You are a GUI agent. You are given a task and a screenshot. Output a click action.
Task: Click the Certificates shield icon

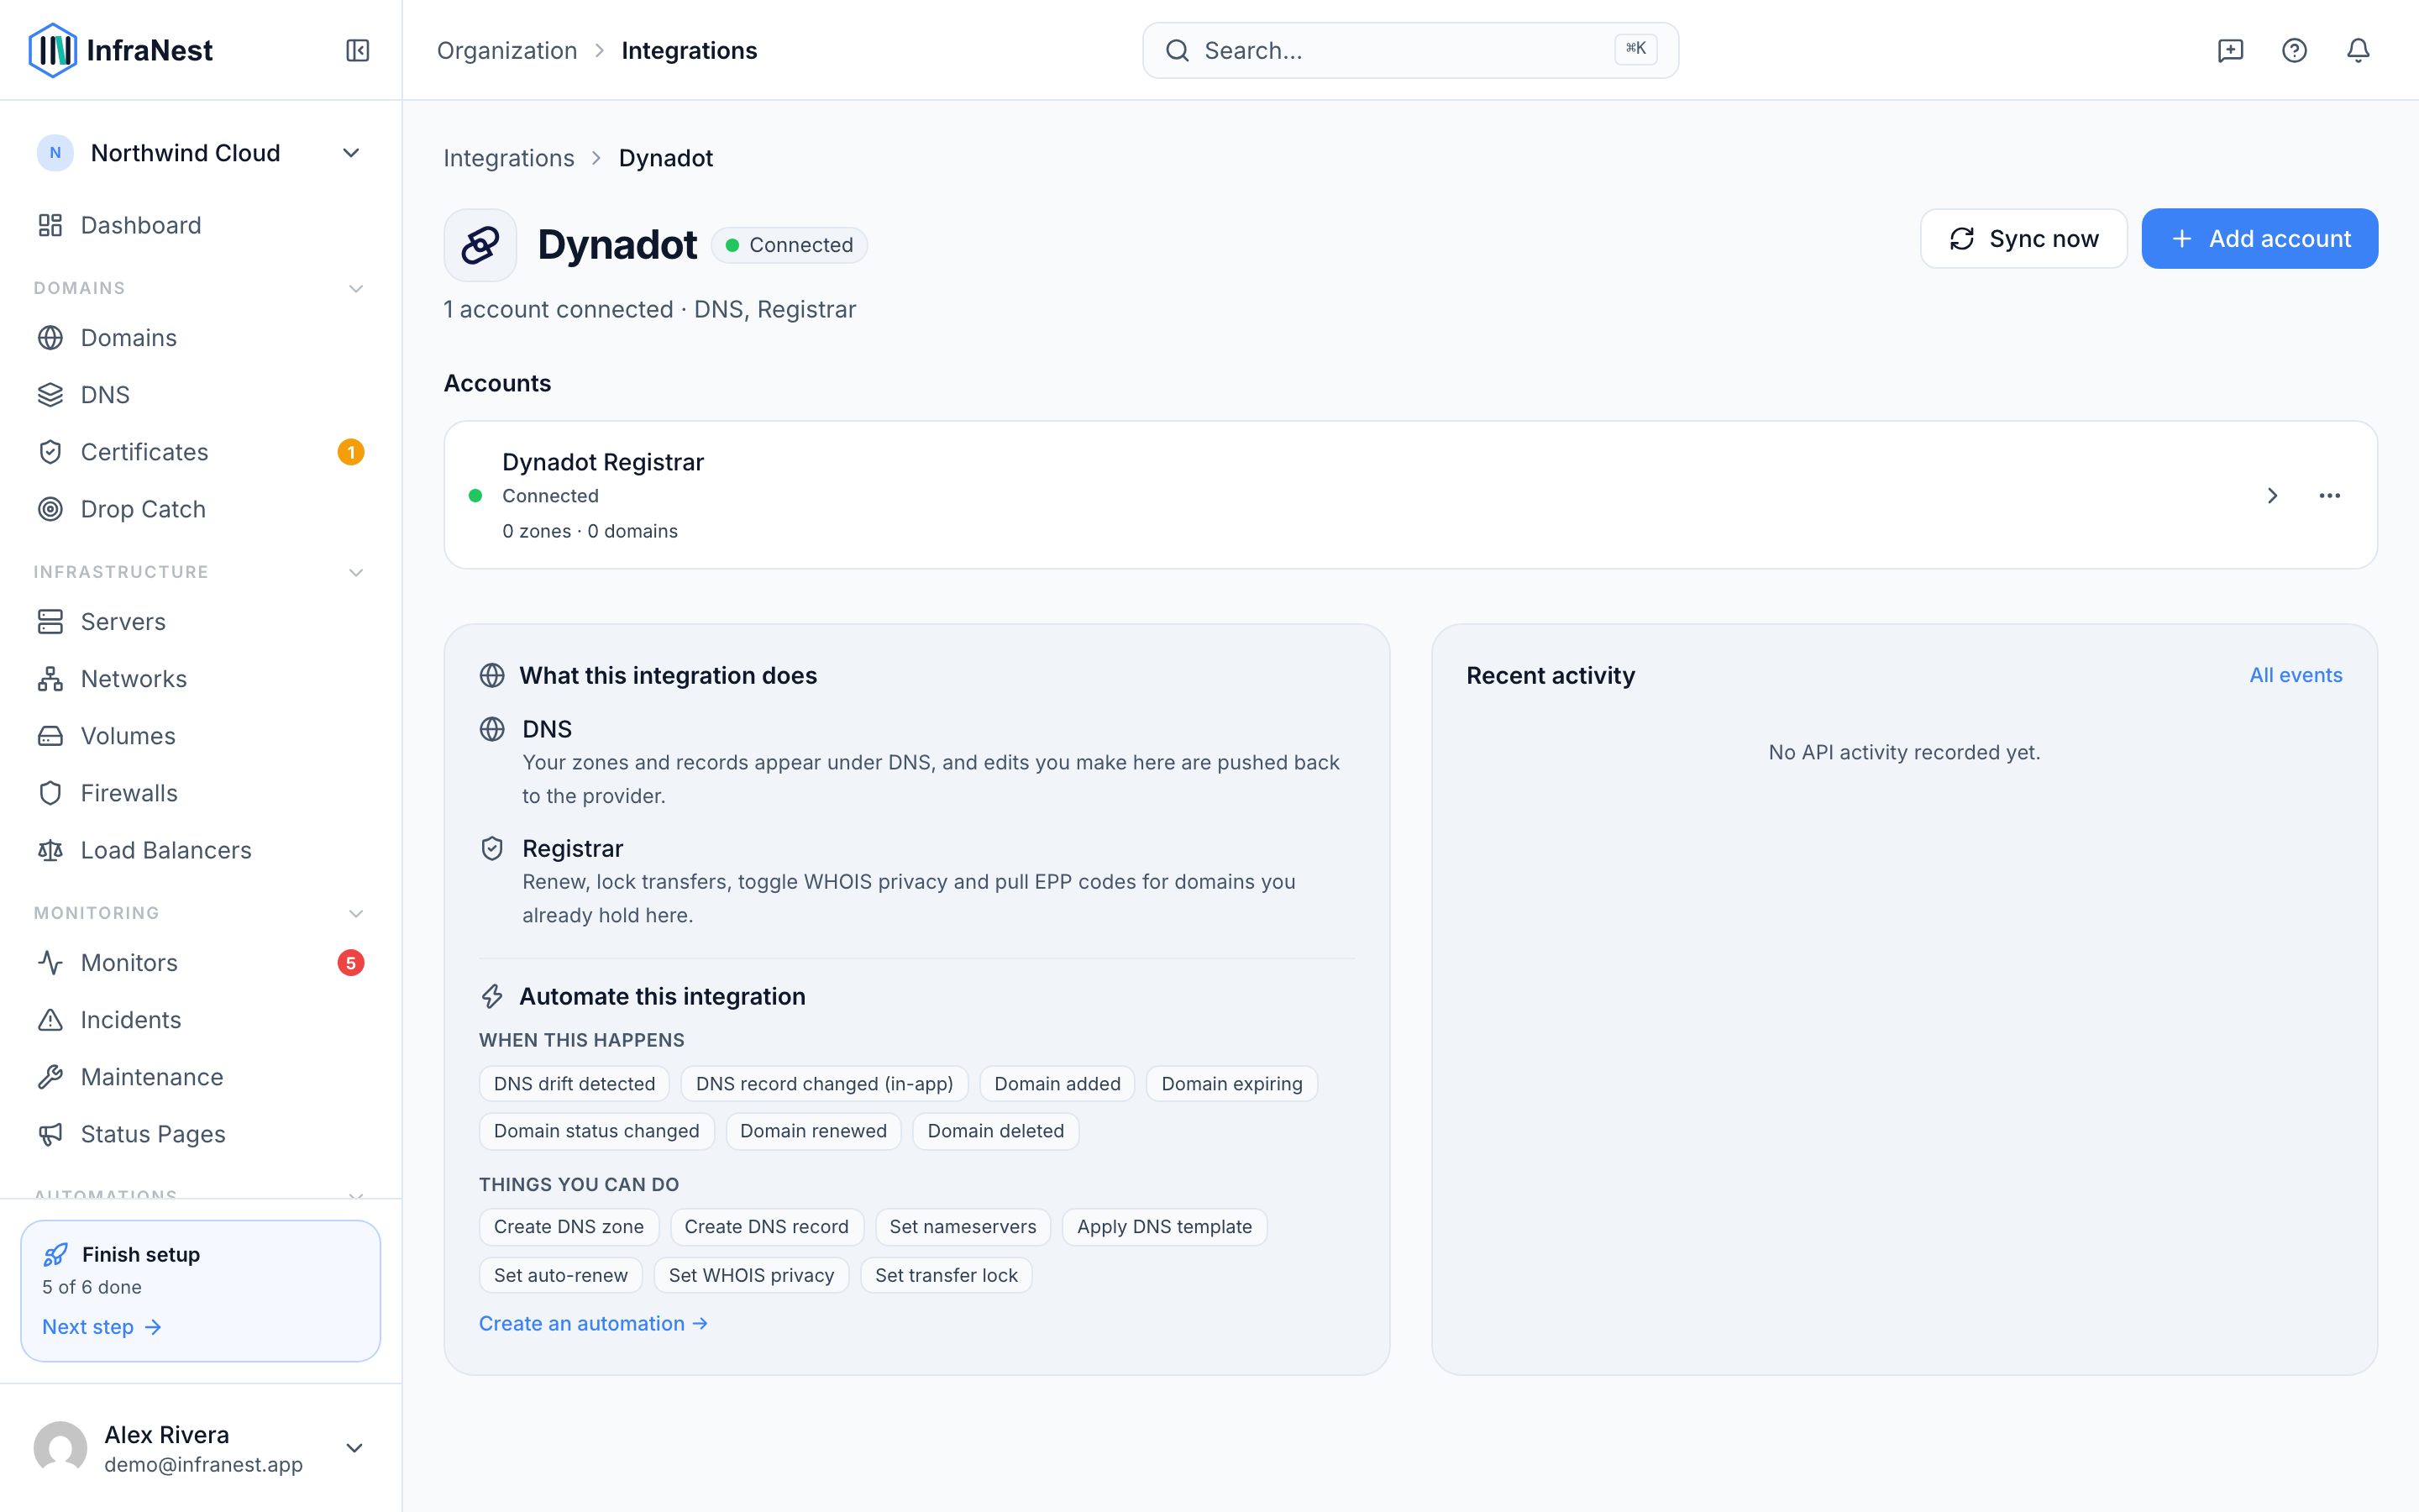click(50, 452)
